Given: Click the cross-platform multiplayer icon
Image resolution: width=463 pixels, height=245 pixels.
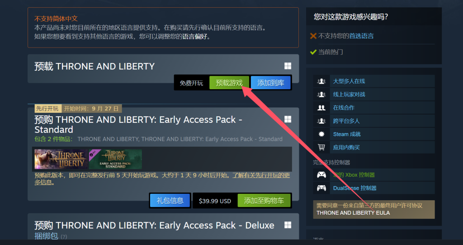Looking at the screenshot, I should pyautogui.click(x=321, y=121).
